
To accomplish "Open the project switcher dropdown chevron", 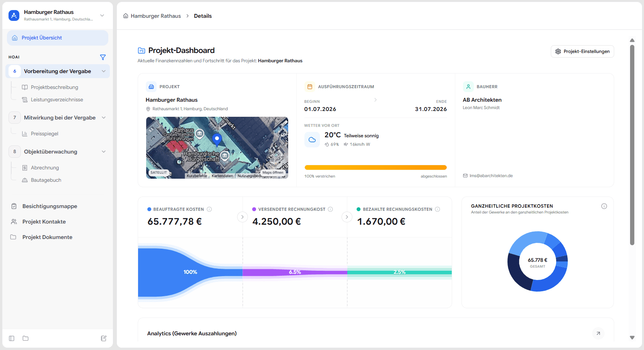I will click(102, 15).
